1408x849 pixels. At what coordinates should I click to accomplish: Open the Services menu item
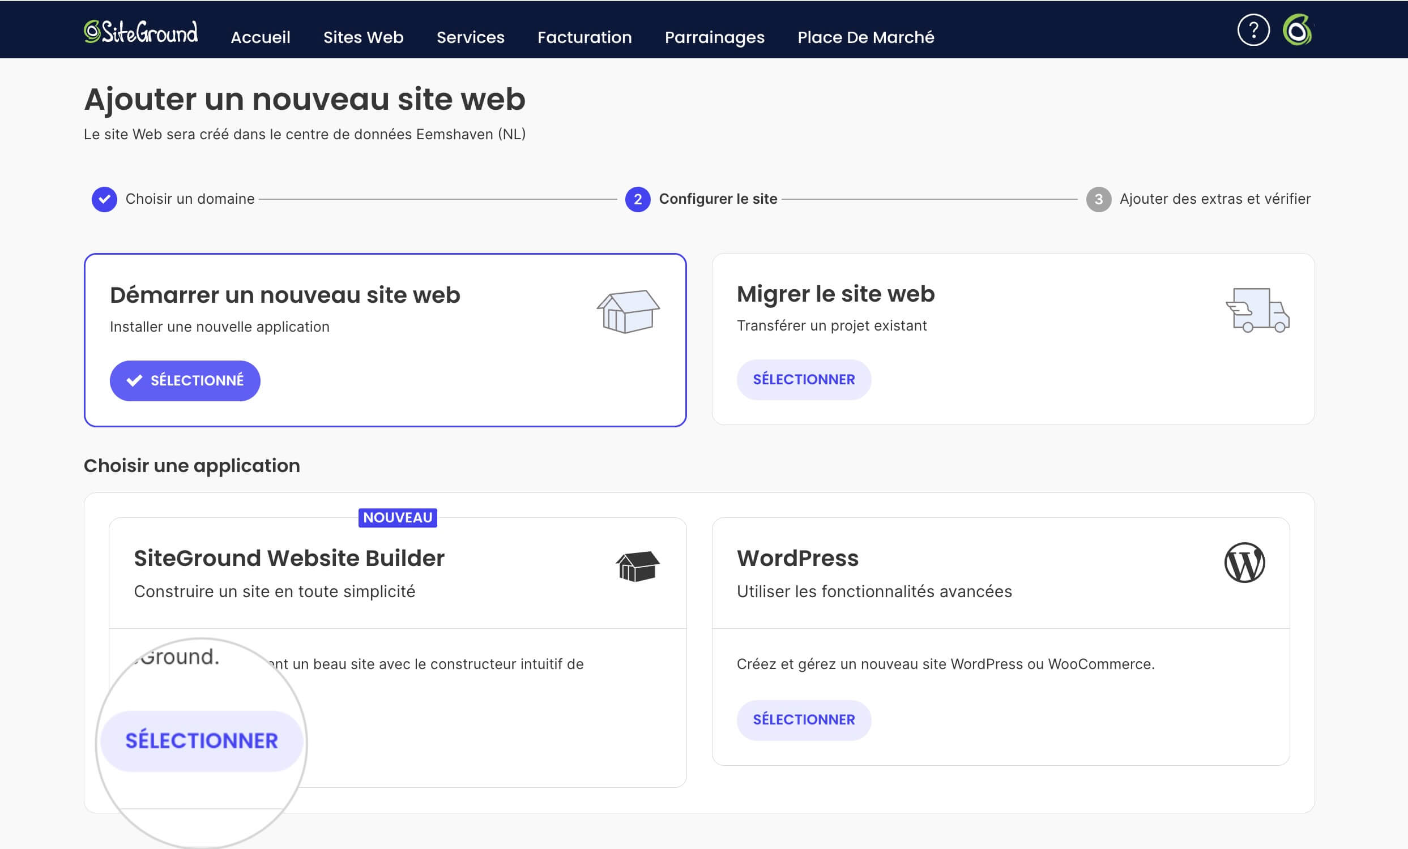coord(470,37)
